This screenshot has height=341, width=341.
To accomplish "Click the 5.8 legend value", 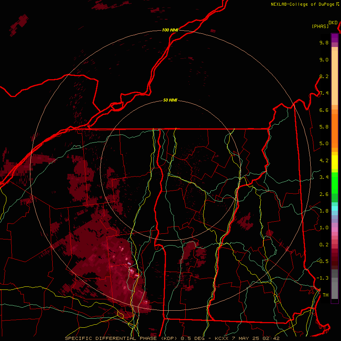I will [324, 127].
